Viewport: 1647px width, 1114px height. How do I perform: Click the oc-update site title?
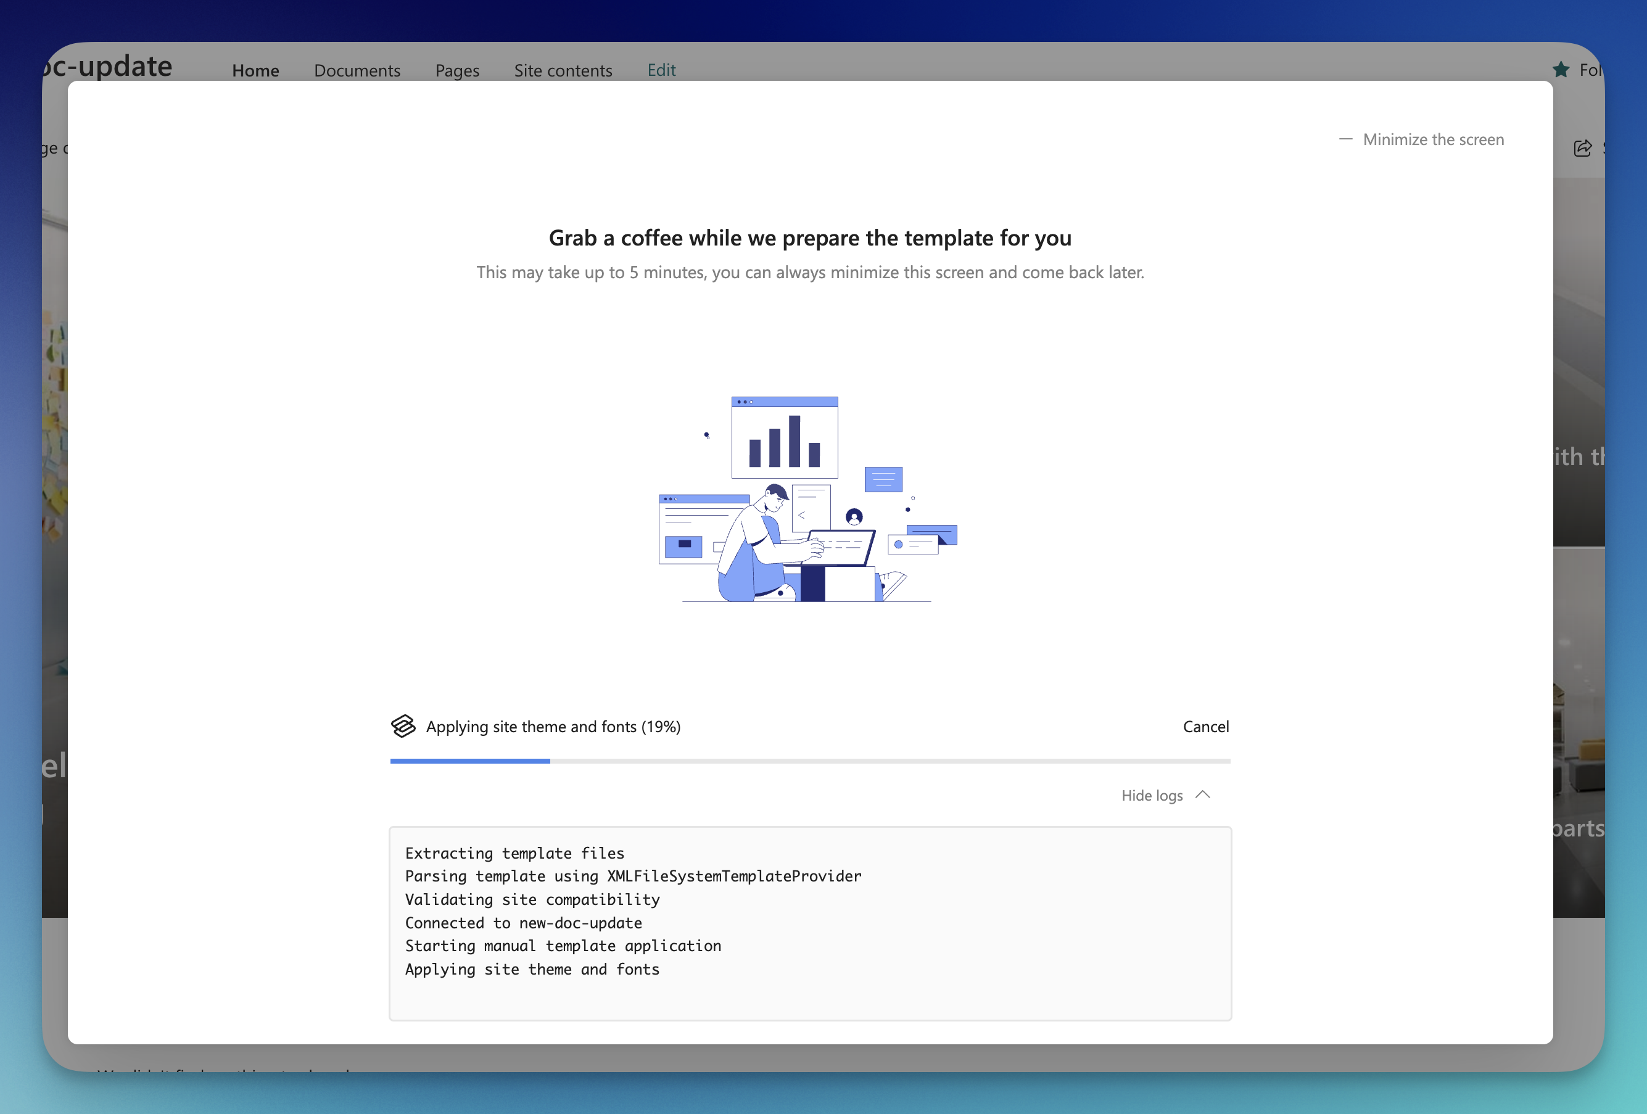point(108,66)
